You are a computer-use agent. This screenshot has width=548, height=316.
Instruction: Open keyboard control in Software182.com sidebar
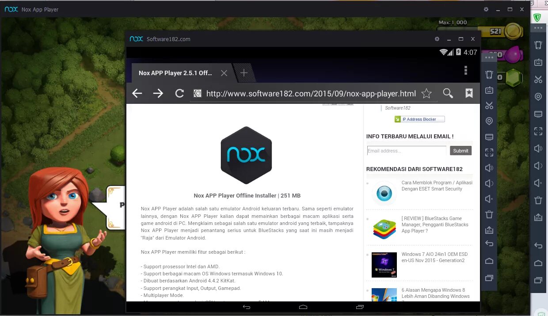pyautogui.click(x=489, y=90)
